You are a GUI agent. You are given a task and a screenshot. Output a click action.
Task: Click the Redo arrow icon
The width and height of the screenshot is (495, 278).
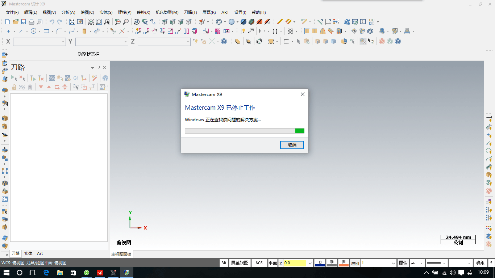pos(60,22)
